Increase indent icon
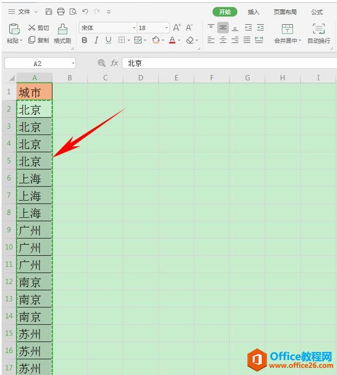Viewport: 337px width, 375px height. (260, 27)
